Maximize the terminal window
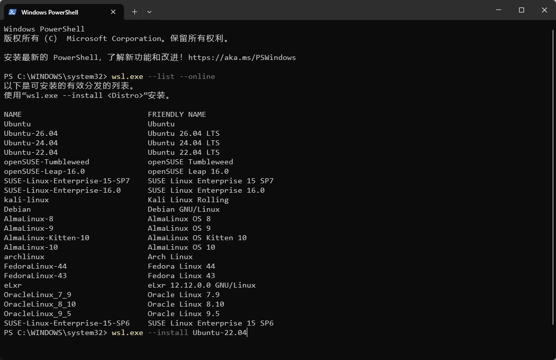 [x=521, y=10]
